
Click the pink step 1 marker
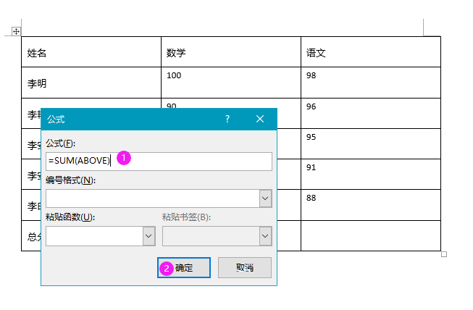pyautogui.click(x=123, y=158)
